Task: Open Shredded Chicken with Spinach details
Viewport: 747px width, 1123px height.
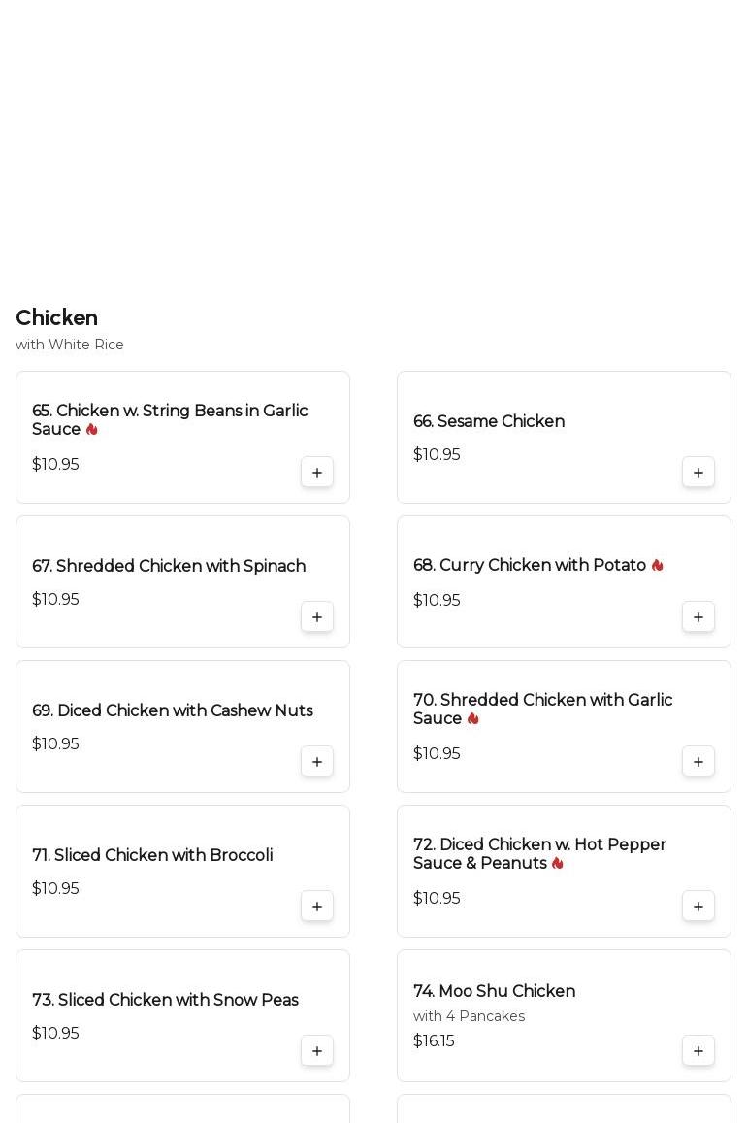Action: tap(169, 567)
